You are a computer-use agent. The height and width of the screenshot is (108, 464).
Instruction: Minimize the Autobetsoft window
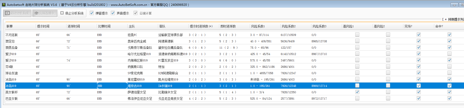pyautogui.click(x=454, y=5)
